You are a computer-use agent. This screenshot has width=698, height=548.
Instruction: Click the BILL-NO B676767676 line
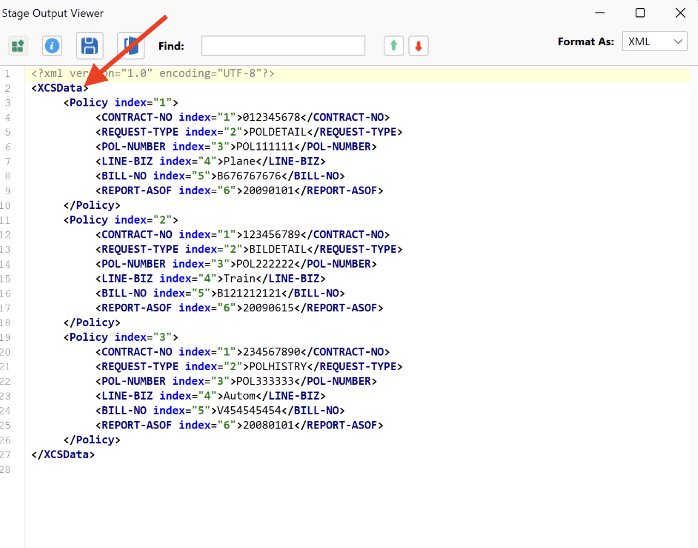pyautogui.click(x=220, y=176)
